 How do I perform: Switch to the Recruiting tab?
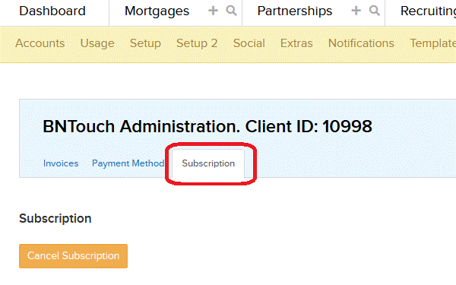(x=428, y=11)
